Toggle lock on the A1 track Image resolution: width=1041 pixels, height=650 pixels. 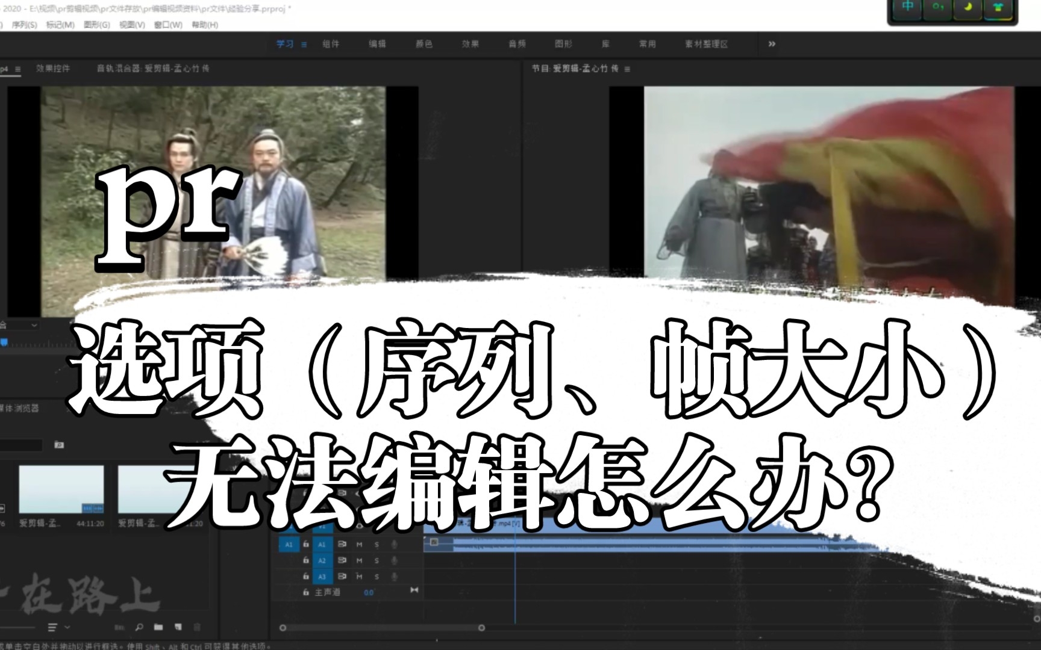point(305,544)
